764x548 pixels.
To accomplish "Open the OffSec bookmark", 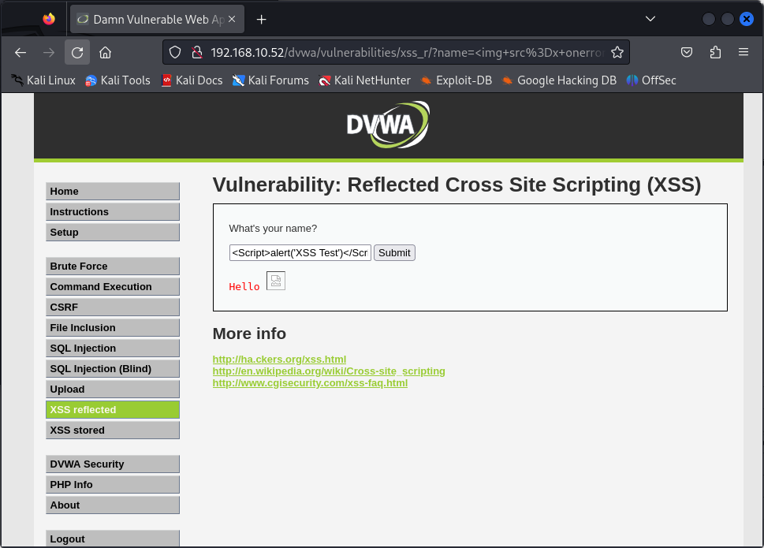I will pos(651,80).
